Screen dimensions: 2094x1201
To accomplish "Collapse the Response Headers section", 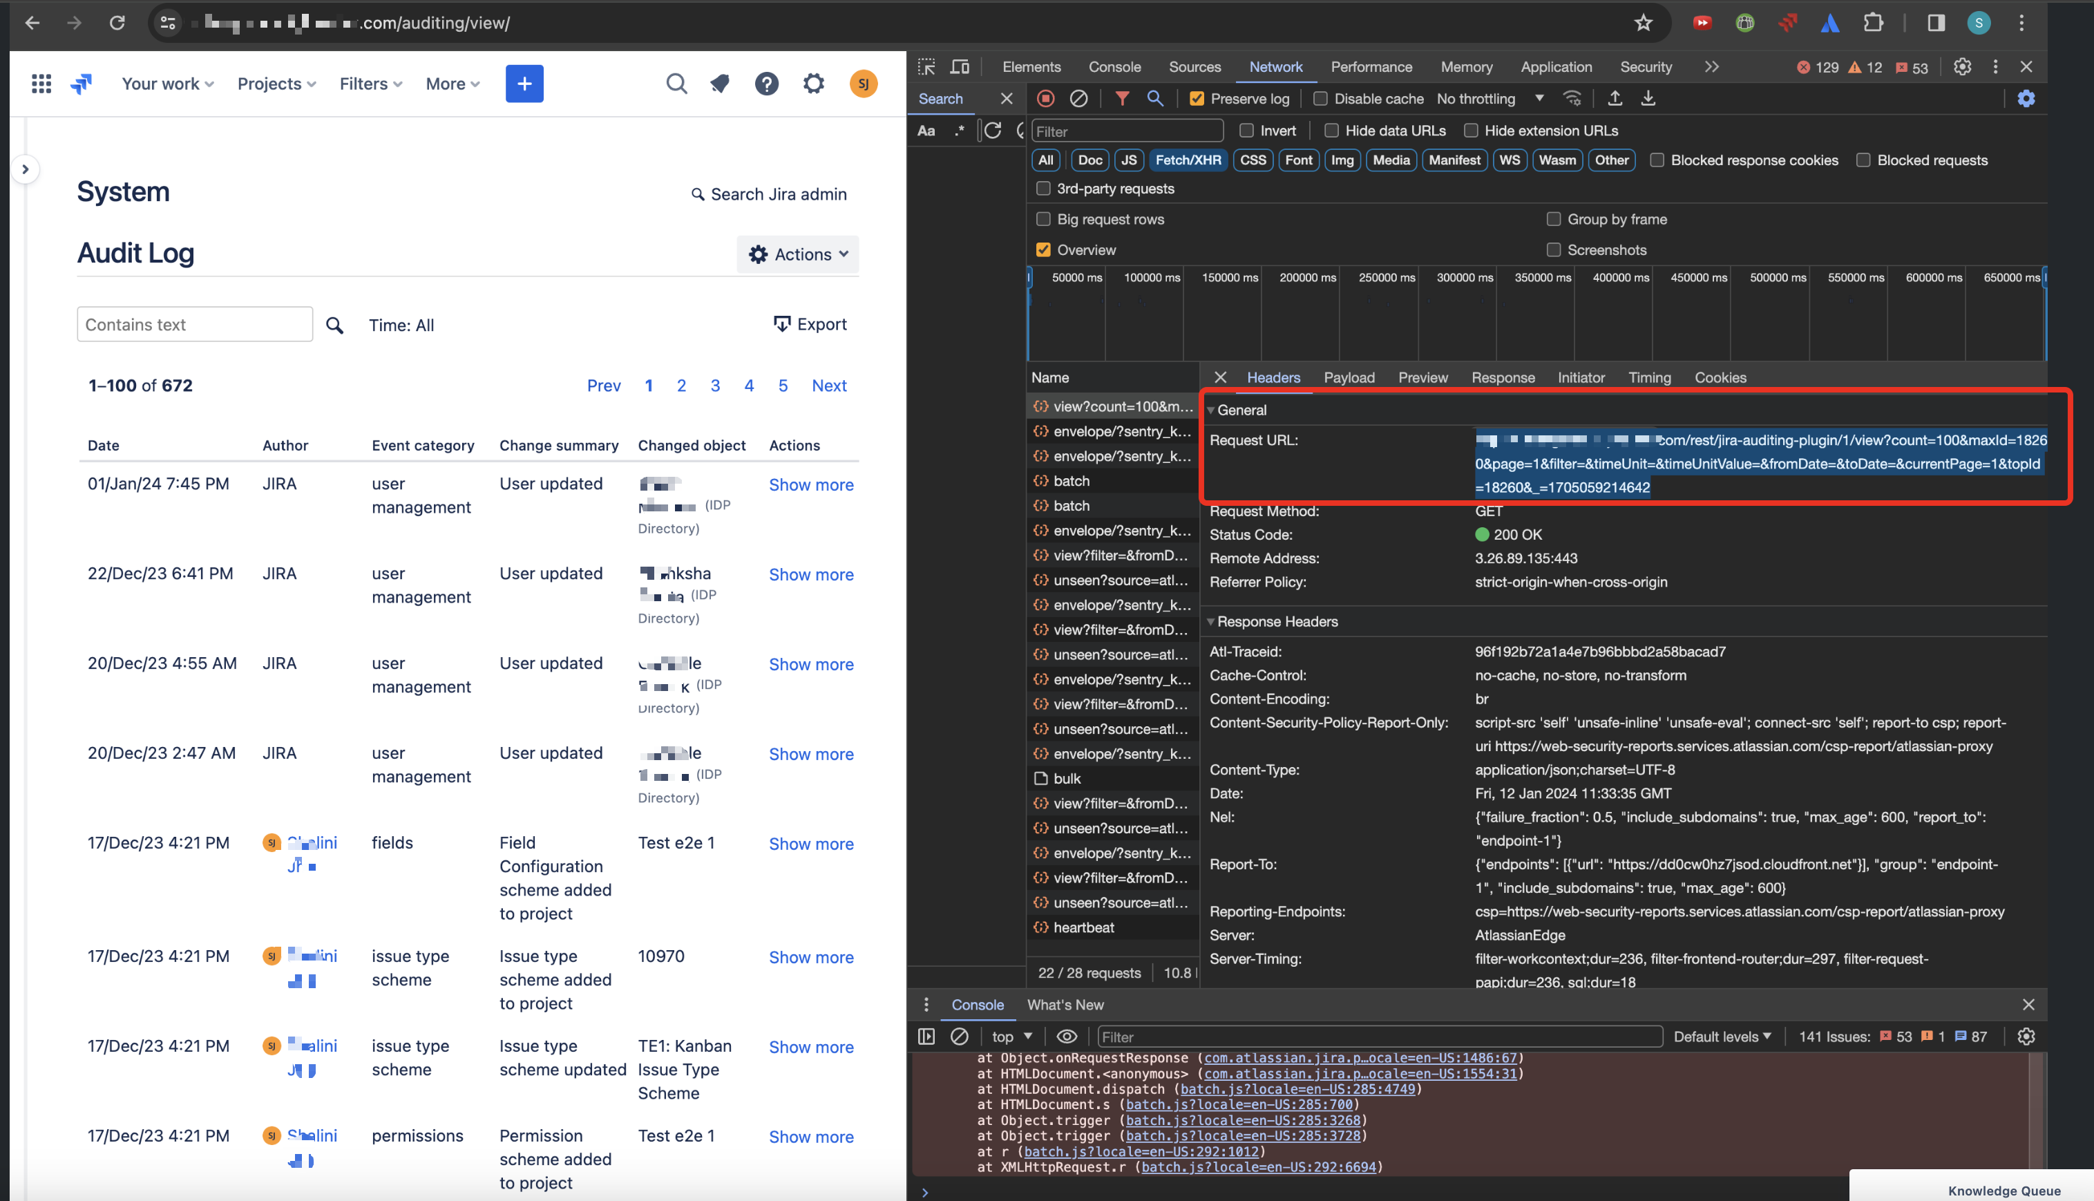I will (1277, 621).
